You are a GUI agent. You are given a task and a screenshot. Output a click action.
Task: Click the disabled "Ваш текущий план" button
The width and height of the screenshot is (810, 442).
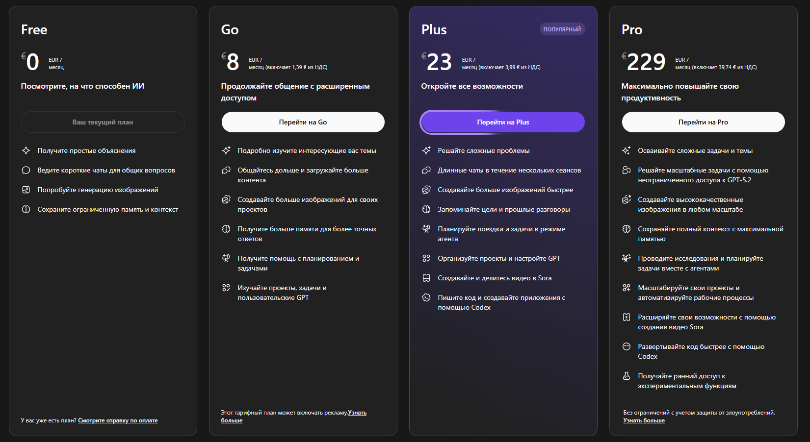[x=103, y=122]
